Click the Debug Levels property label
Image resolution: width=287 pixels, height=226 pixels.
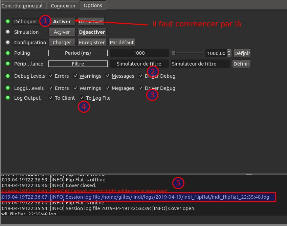[x=29, y=76]
